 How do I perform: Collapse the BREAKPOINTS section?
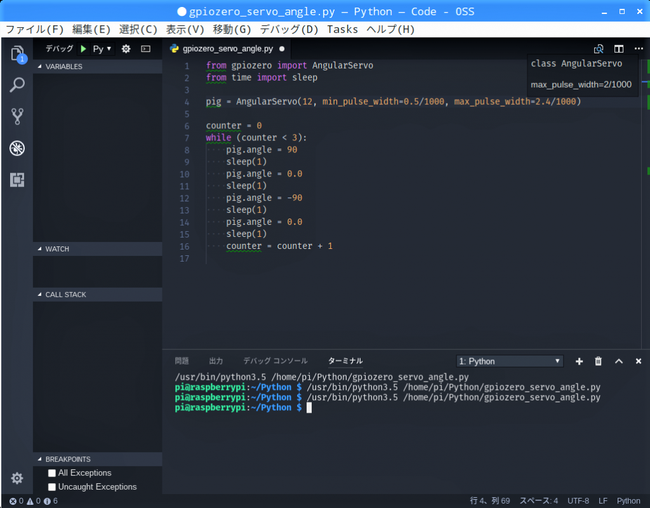point(97,459)
